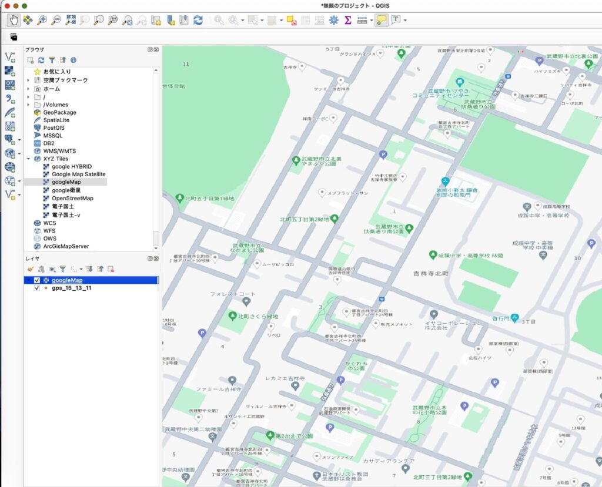Screen dimensions: 602x487
Task: Click Add WMS/WMTS Layer globe icon
Action: coord(10,153)
